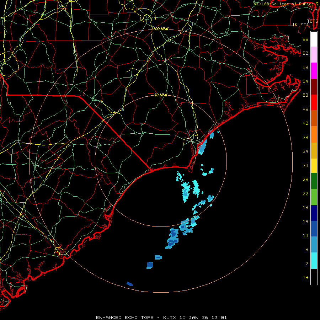The width and height of the screenshot is (320, 320).
Task: Click the "42" legend value
Action: point(305,123)
